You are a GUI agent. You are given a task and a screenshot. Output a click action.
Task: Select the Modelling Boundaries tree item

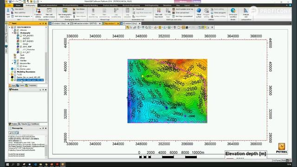[26, 72]
